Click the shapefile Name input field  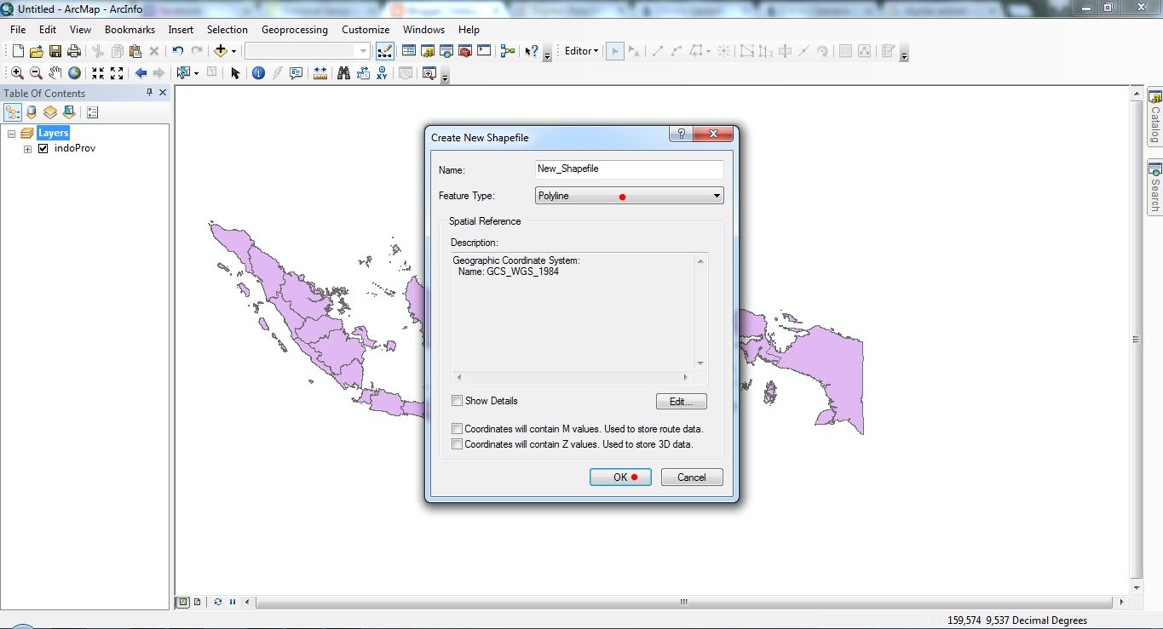[628, 169]
